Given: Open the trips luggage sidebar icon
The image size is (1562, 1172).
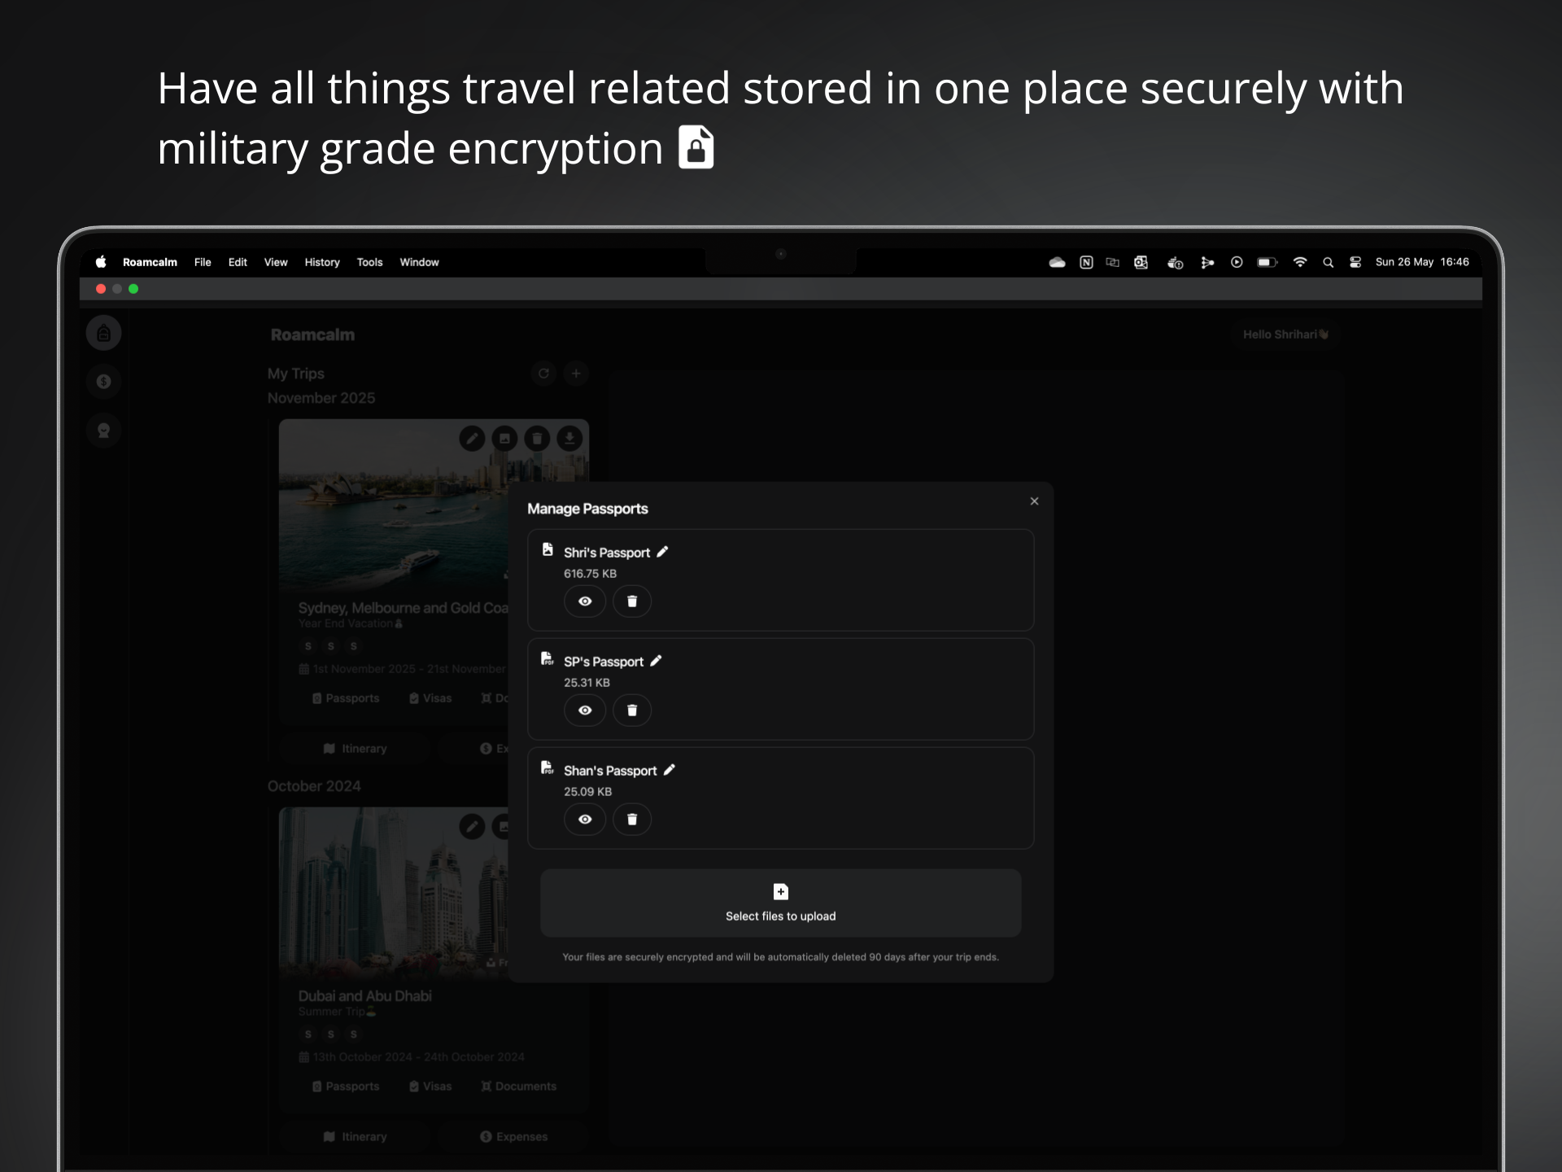Looking at the screenshot, I should click(x=103, y=333).
